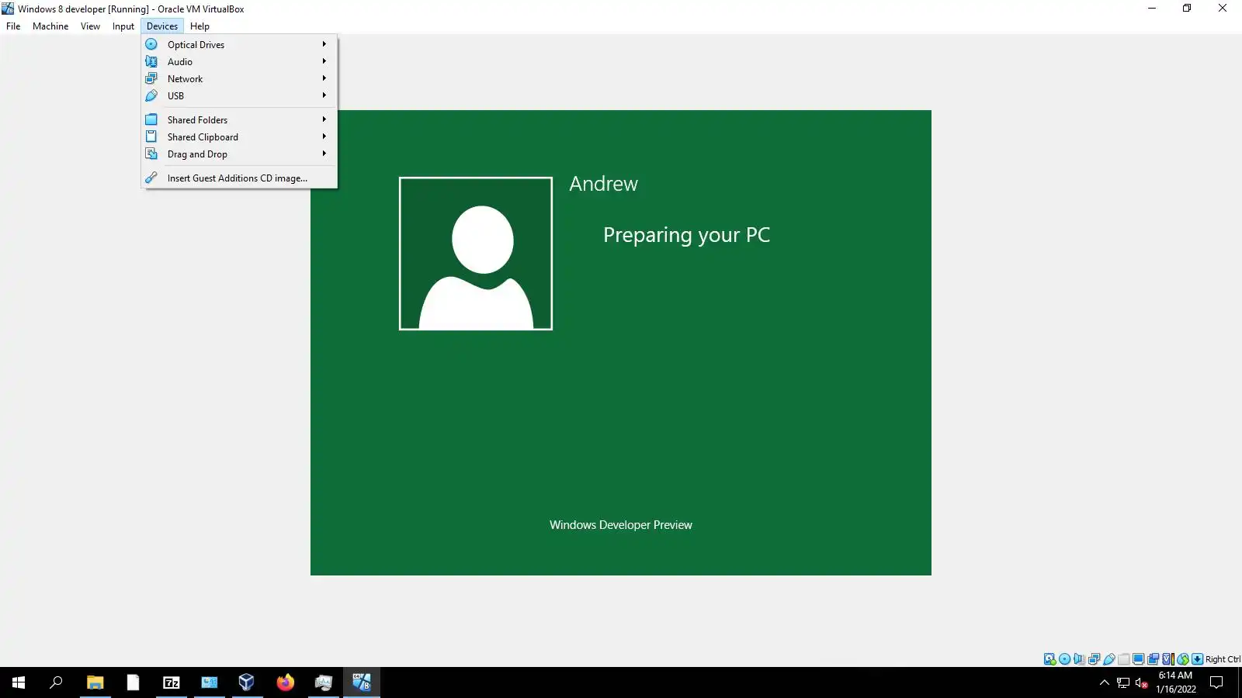This screenshot has width=1242, height=698.
Task: Choose Insert Guest Additions CD image
Action: (239, 178)
